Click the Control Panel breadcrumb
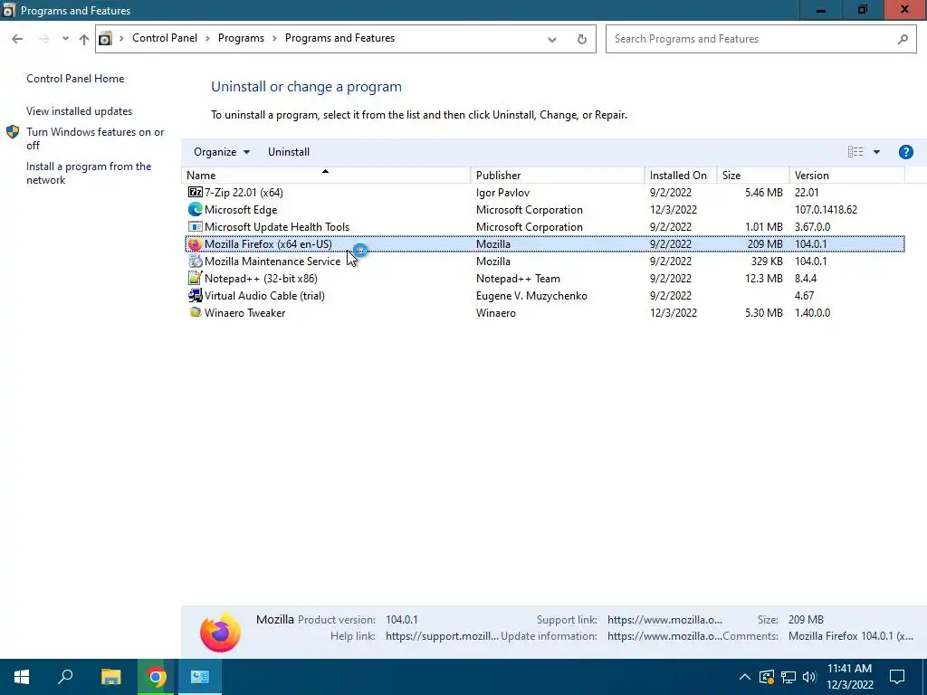927x695 pixels. click(x=165, y=38)
